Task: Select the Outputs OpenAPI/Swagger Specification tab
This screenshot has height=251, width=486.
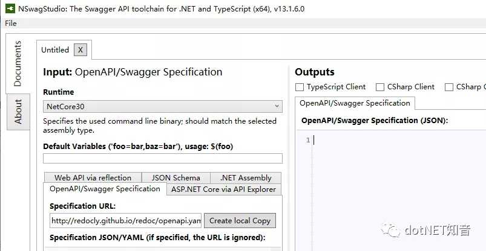Action: point(355,103)
